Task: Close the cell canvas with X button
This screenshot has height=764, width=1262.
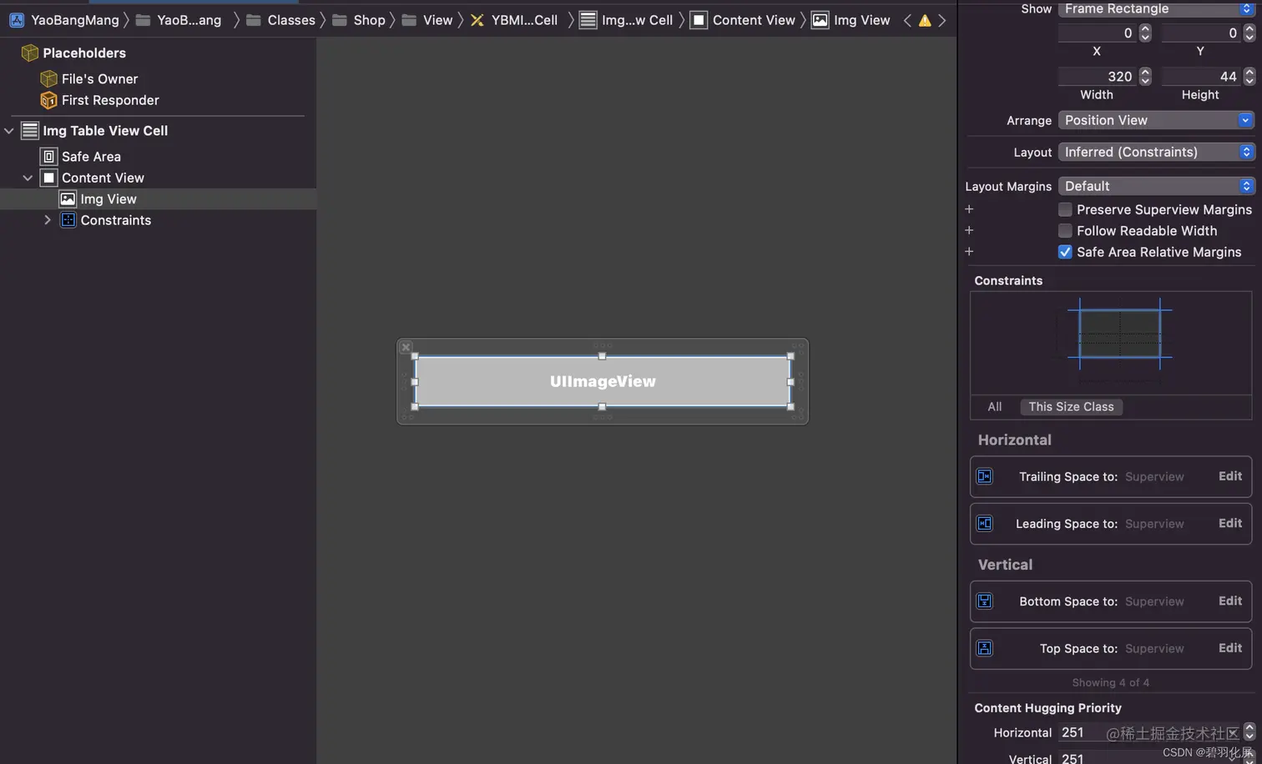Action: (x=406, y=347)
